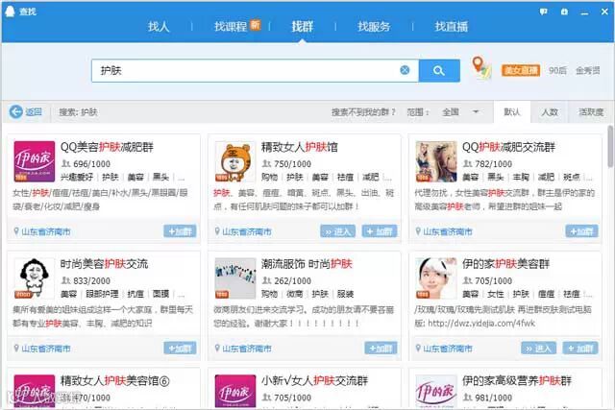This screenshot has width=615, height=410.
Task: Open 伊的家护肤美容群 avatar
Action: pos(436,278)
